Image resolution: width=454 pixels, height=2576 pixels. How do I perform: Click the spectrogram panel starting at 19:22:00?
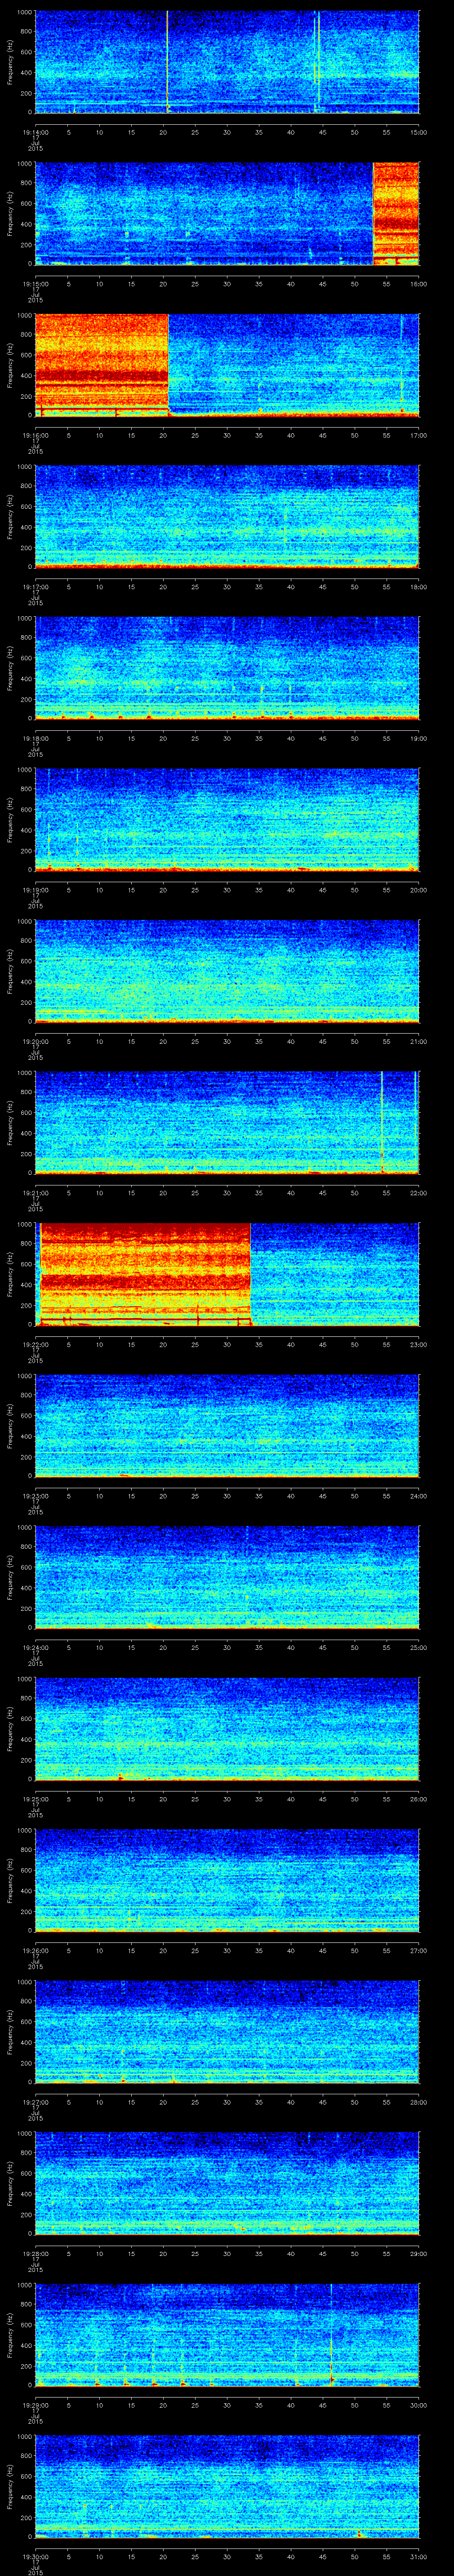[x=227, y=1274]
